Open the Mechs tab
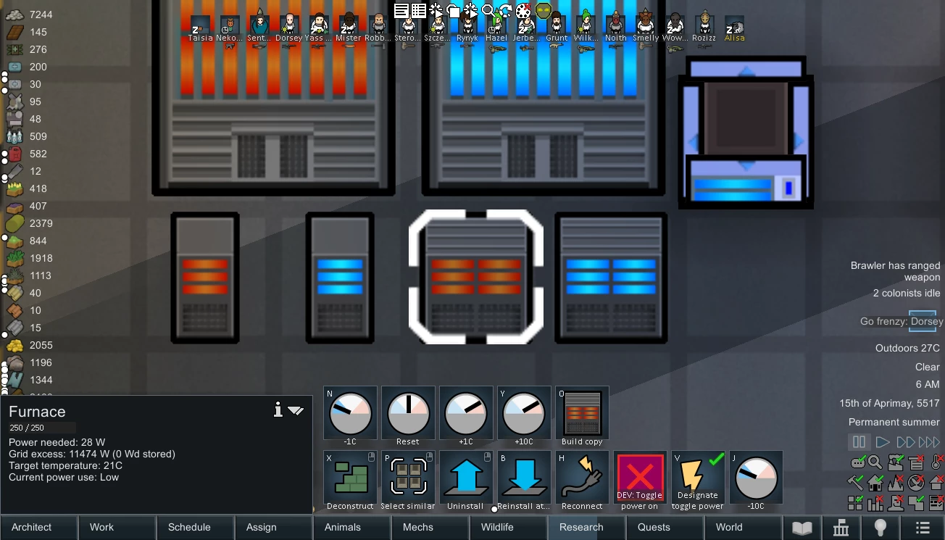The width and height of the screenshot is (945, 540). point(430,528)
